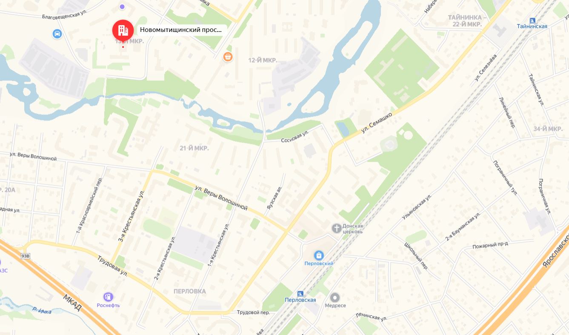Image resolution: width=569 pixels, height=335 pixels.
Task: Select the 21-й мкр. district label
Action: pyautogui.click(x=194, y=148)
